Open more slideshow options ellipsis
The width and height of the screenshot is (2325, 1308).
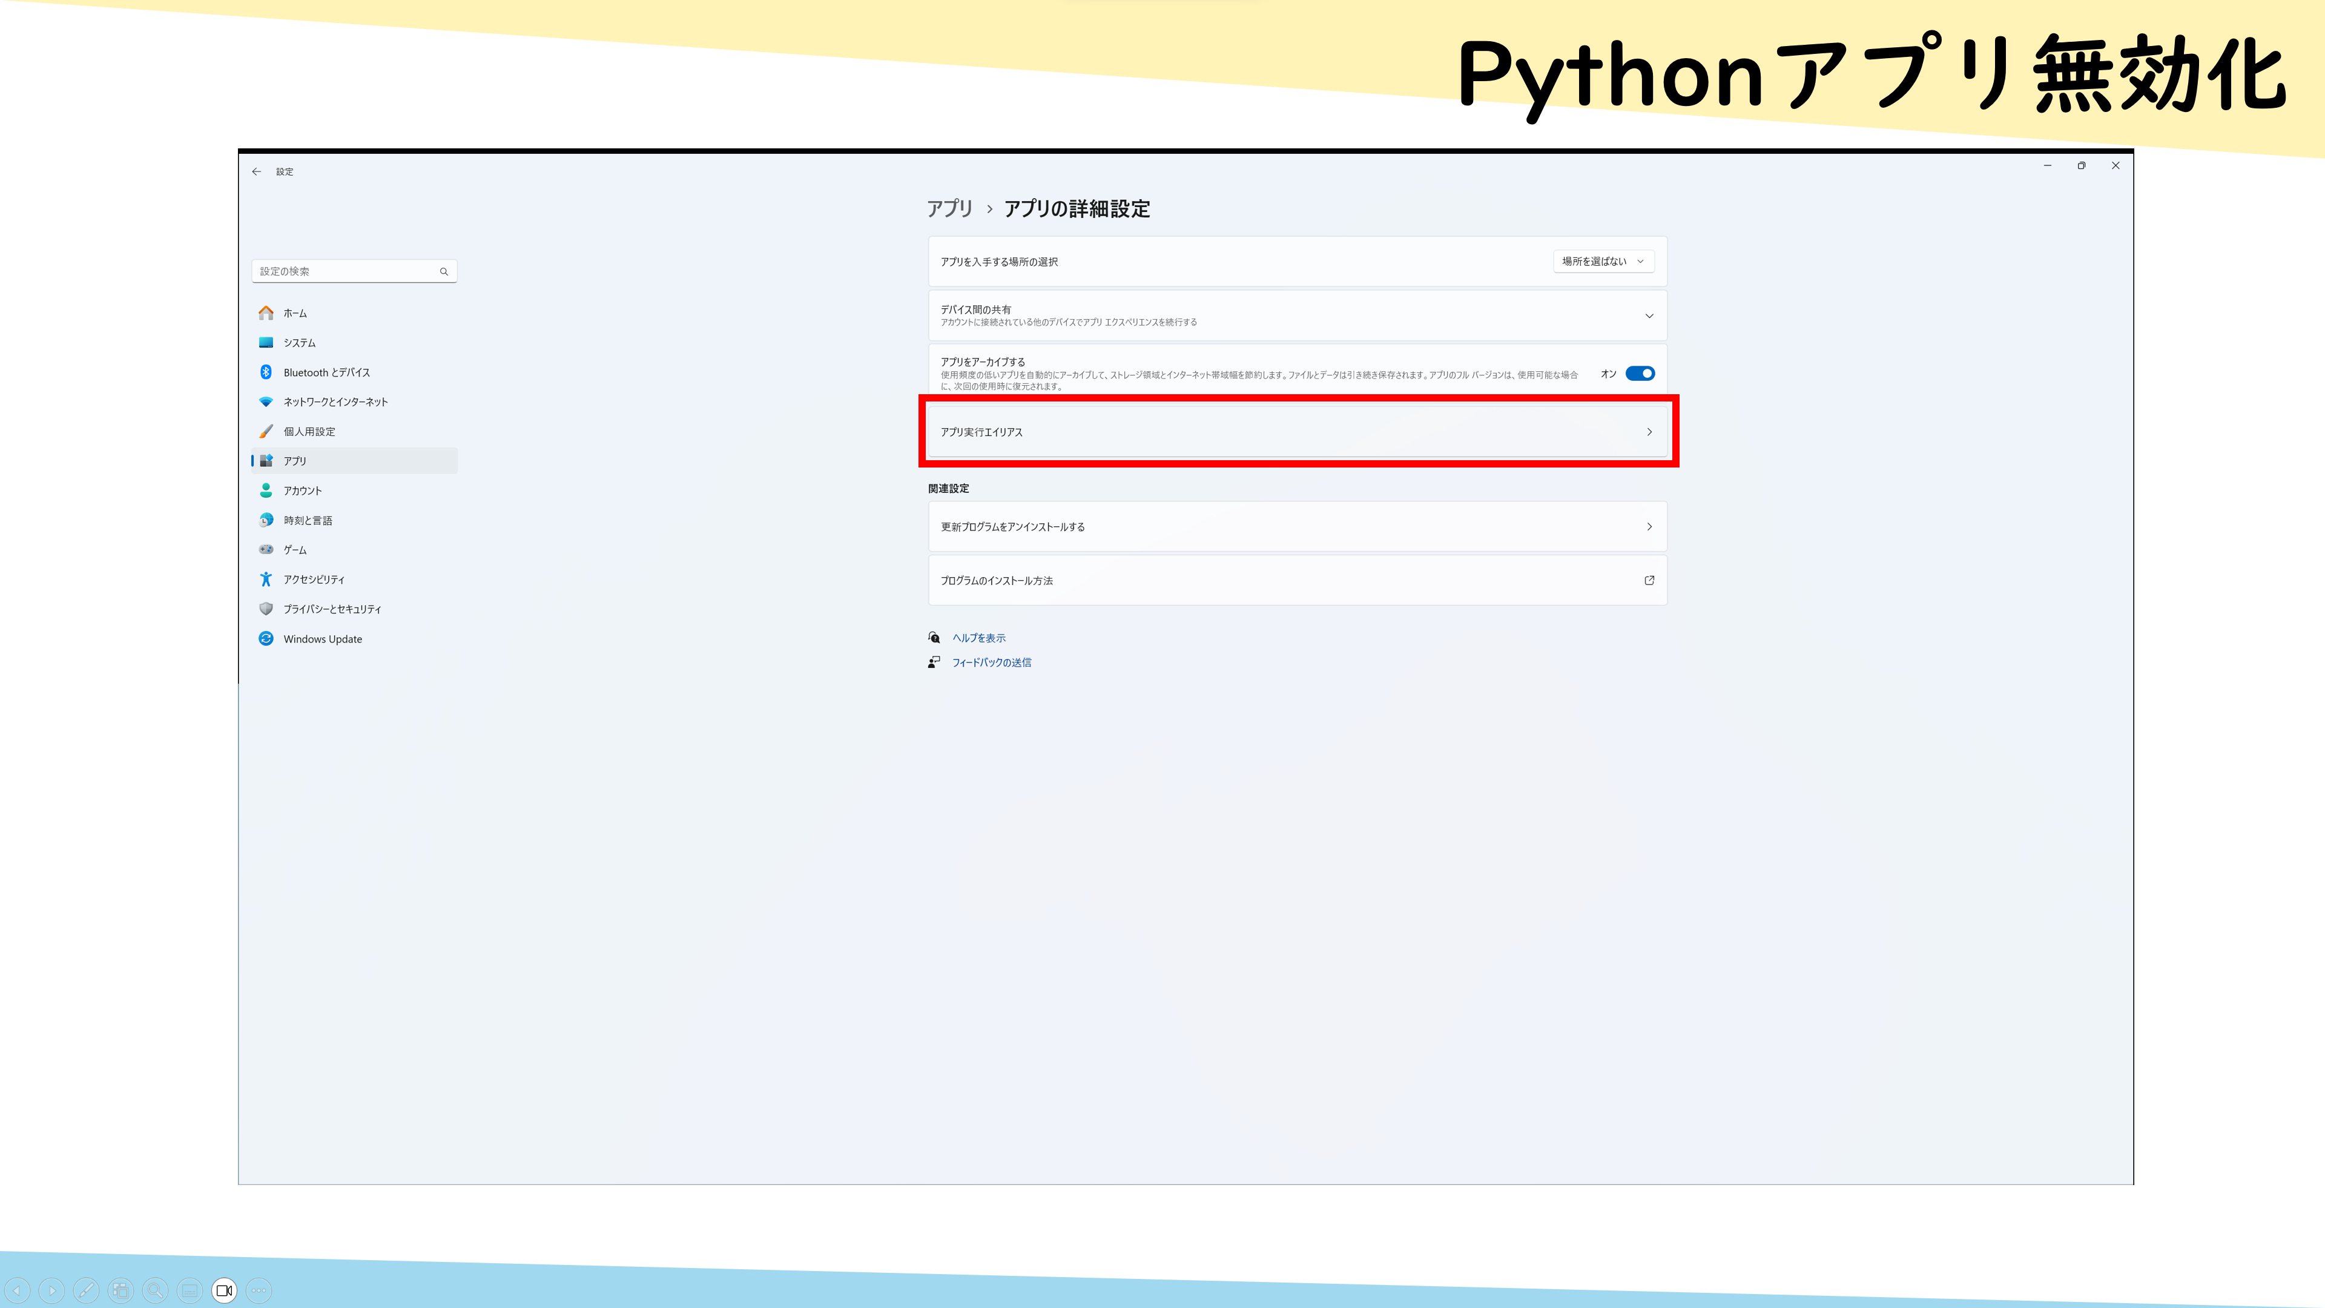(259, 1290)
